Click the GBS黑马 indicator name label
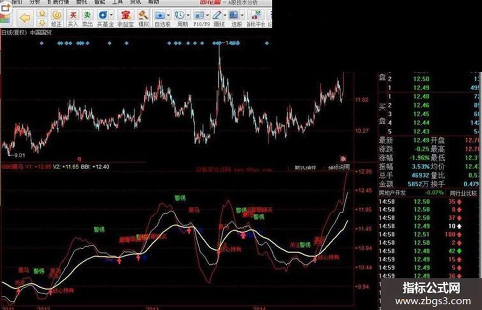Screen dimensions: 482x310 [12, 166]
